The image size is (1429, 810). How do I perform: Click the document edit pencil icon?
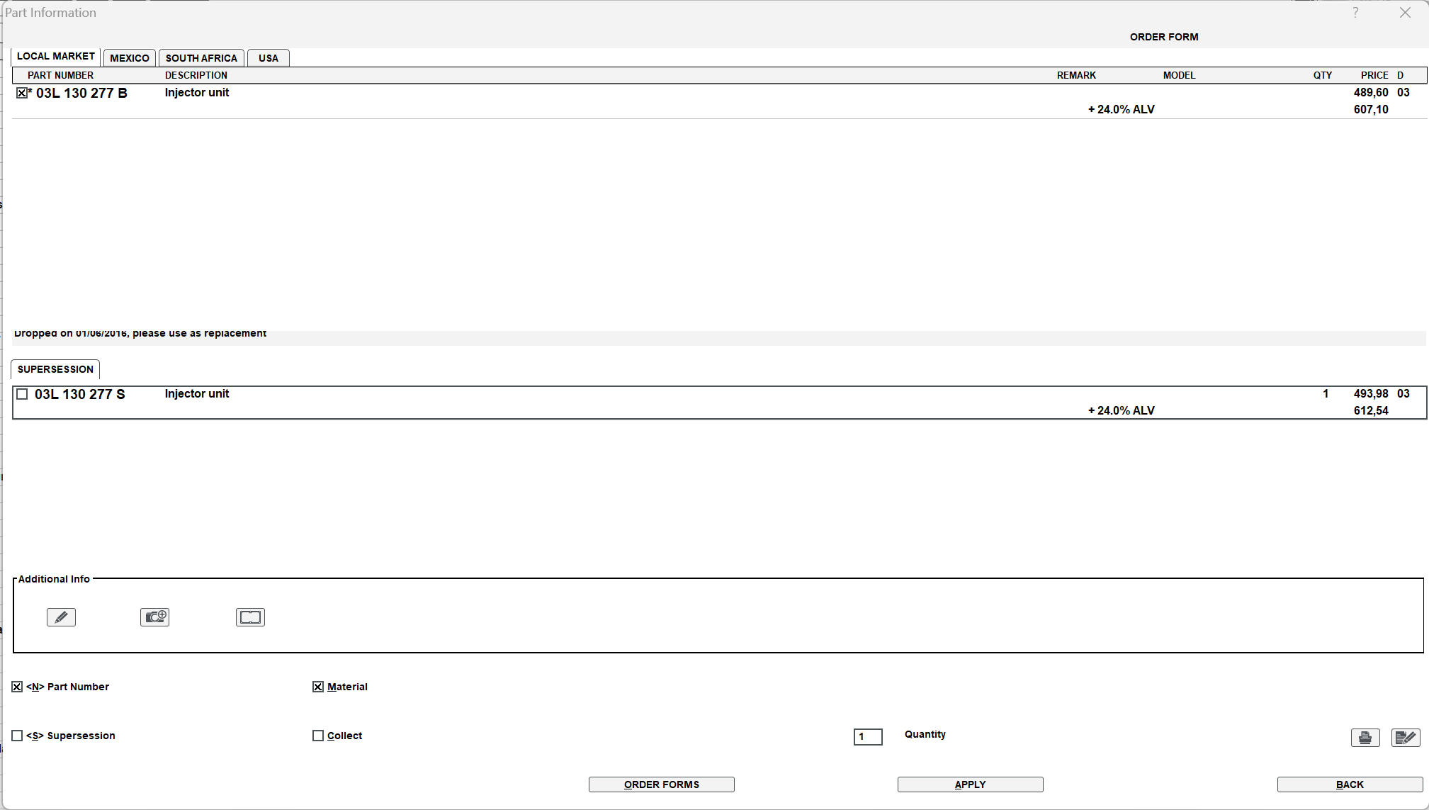[1405, 738]
